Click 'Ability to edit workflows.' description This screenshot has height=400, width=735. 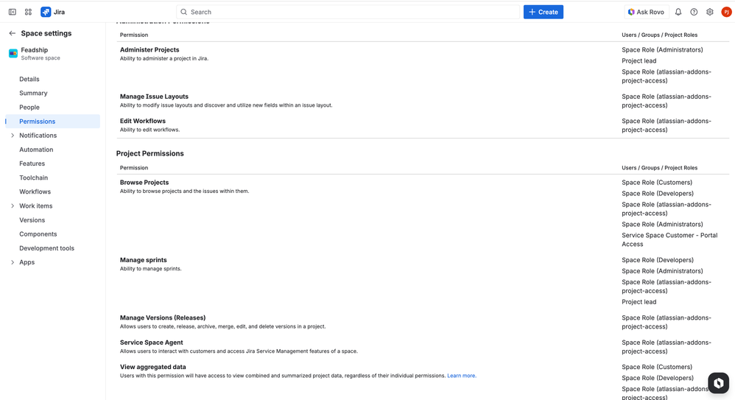150,130
